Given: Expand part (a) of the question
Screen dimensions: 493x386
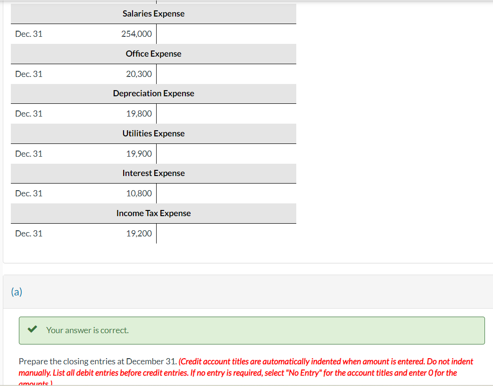Looking at the screenshot, I should click(17, 292).
